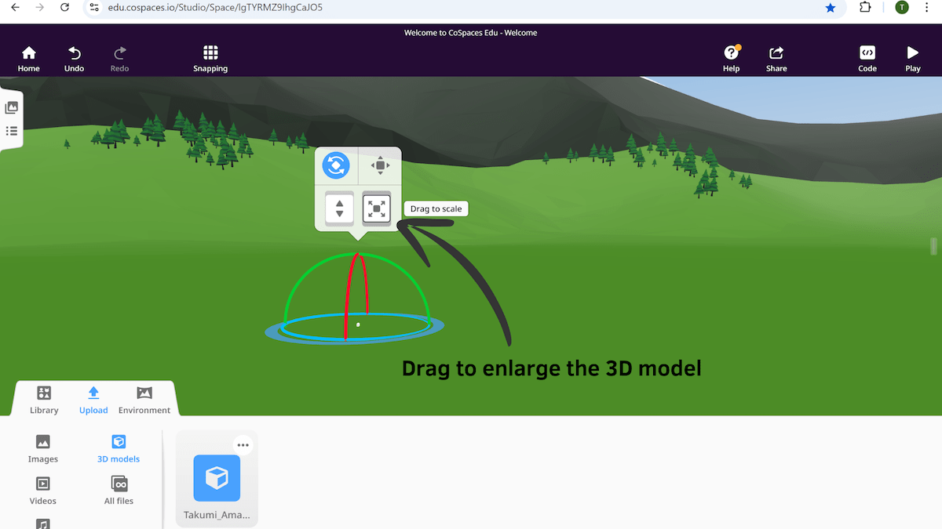Enable the drag-to-scale mode toggle
The width and height of the screenshot is (942, 529).
[377, 208]
